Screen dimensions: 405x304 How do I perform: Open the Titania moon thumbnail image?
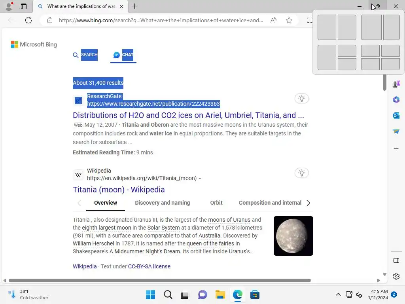pyautogui.click(x=293, y=236)
